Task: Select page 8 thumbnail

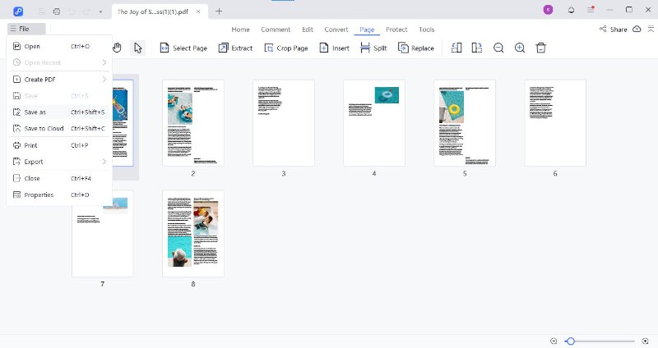Action: point(193,233)
